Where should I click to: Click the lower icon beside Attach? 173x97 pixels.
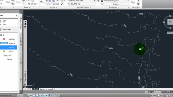(13, 4)
